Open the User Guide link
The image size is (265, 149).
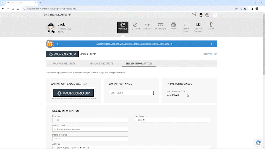(x=211, y=54)
